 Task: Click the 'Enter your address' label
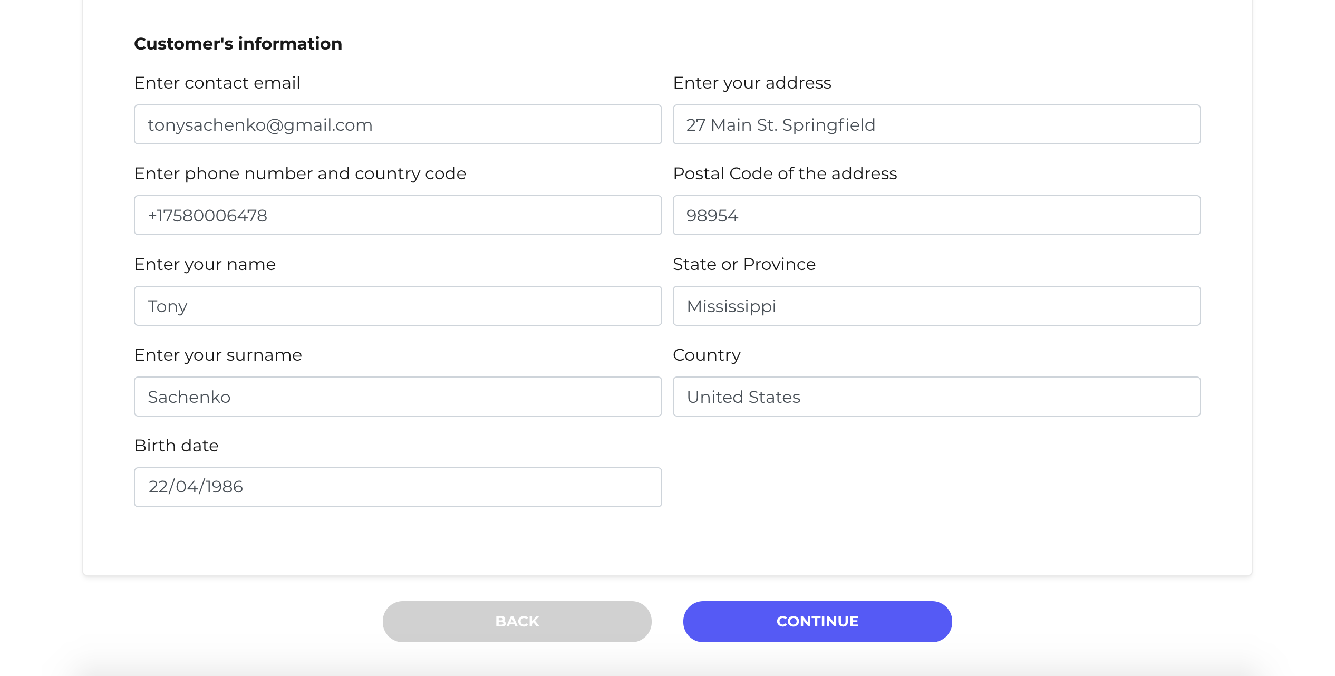point(752,83)
